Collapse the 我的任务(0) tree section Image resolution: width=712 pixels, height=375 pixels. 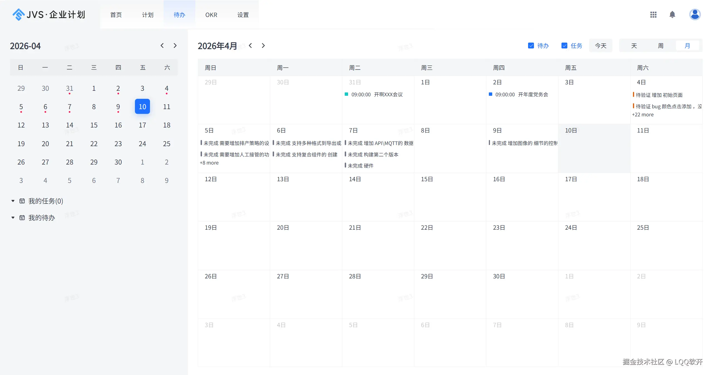tap(13, 201)
